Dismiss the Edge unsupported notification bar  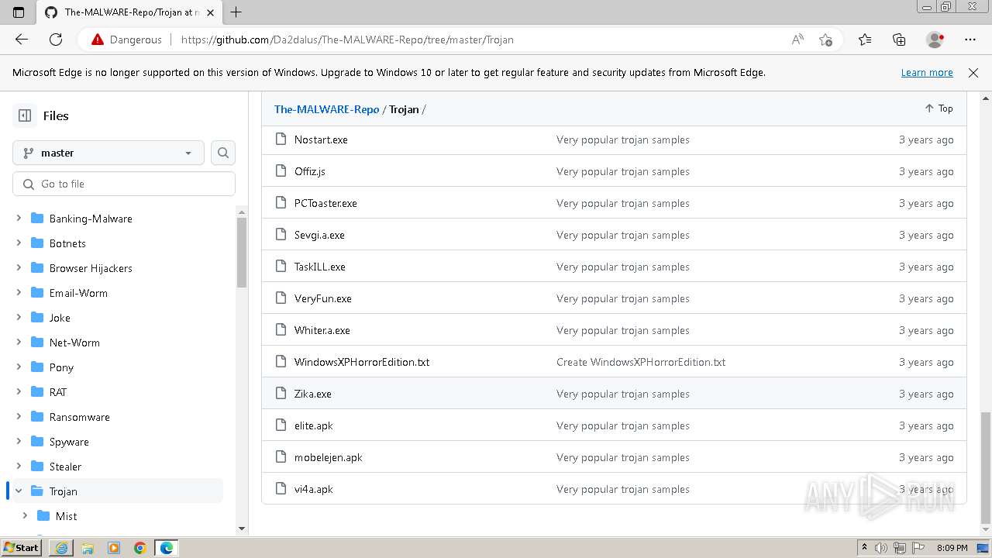pyautogui.click(x=973, y=73)
